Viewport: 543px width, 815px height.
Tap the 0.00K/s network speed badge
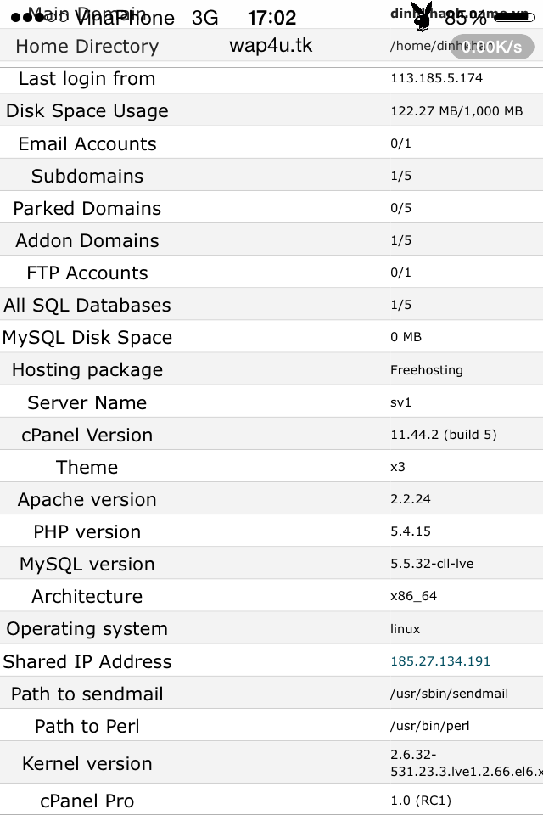pos(492,47)
